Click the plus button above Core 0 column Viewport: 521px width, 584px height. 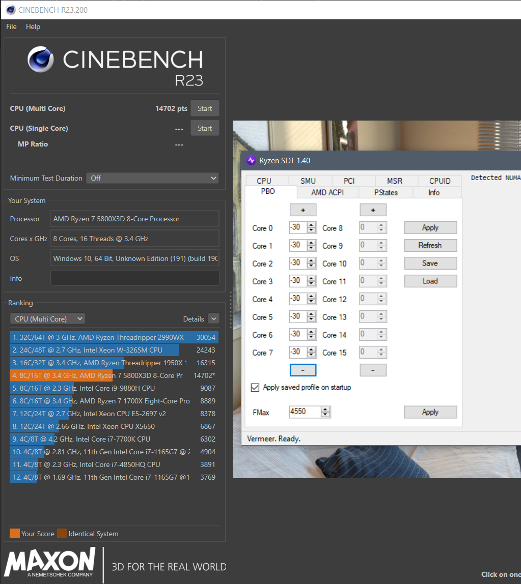point(303,210)
